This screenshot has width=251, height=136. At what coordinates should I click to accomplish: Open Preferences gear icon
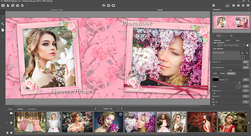[243, 6]
